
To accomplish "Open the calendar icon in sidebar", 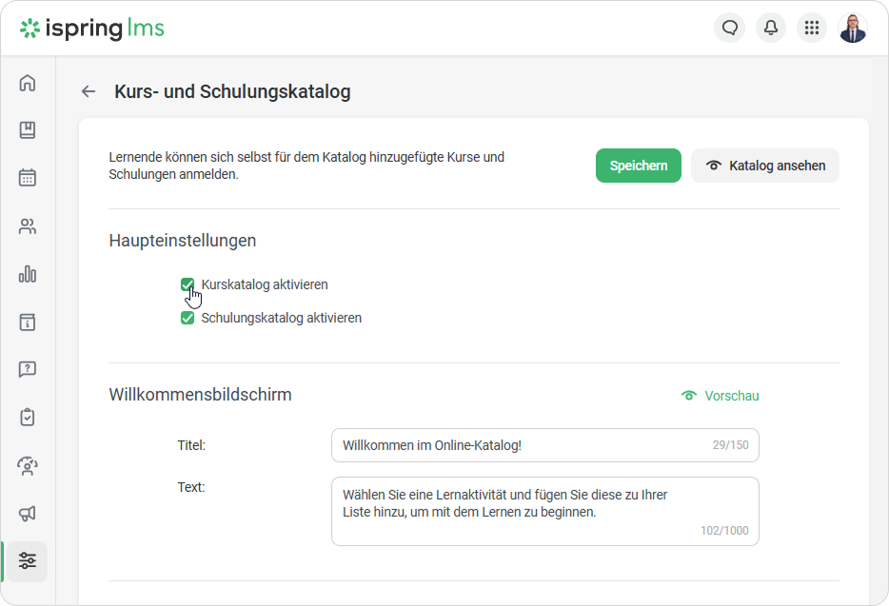I will point(28,178).
